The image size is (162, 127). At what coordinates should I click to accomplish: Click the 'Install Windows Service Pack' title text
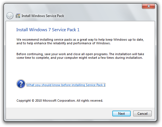pos(43,16)
